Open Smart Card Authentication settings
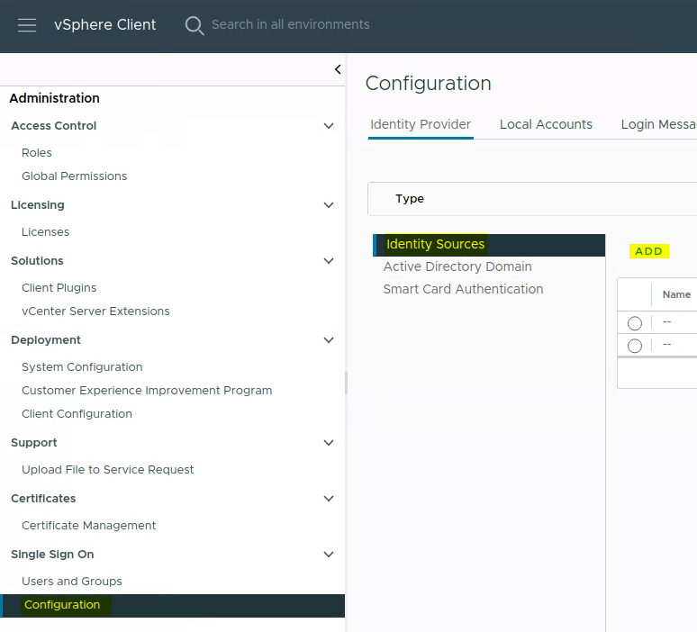Image resolution: width=697 pixels, height=632 pixels. [x=463, y=289]
